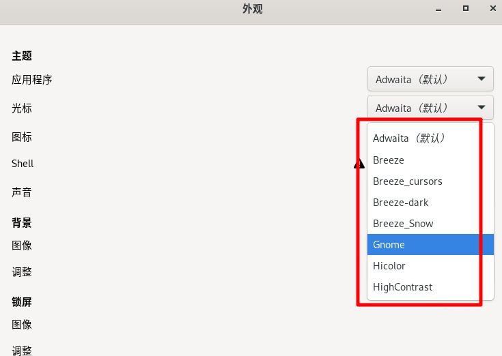Click the 调整 label under 背景
Screen dimensions: 502x356
(22, 272)
